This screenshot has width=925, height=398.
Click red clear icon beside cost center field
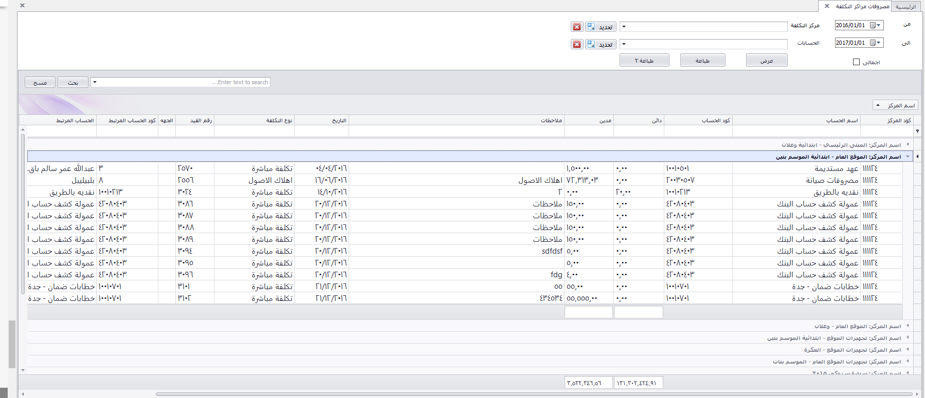pos(577,27)
